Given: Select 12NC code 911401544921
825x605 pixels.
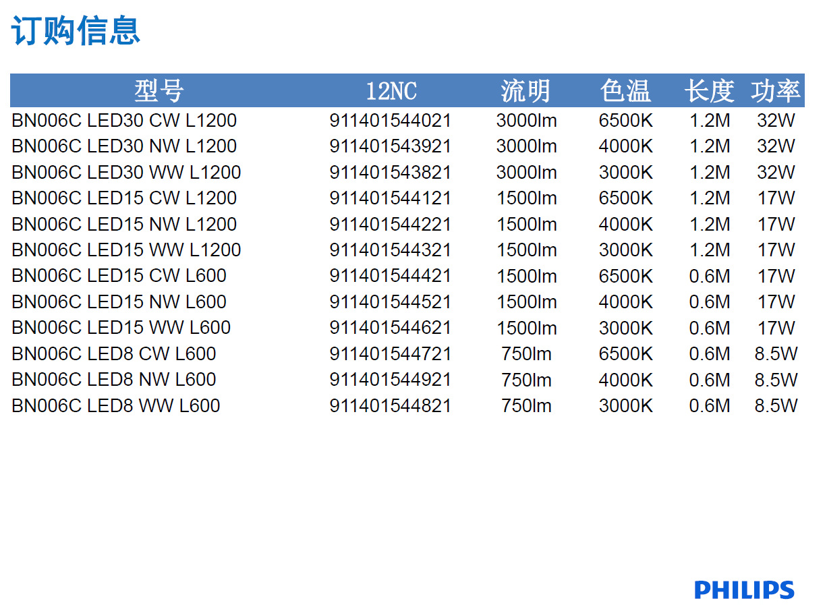Looking at the screenshot, I should [x=390, y=380].
